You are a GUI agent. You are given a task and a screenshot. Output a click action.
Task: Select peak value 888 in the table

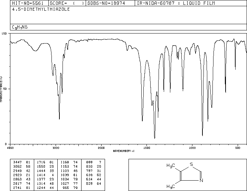89,162
